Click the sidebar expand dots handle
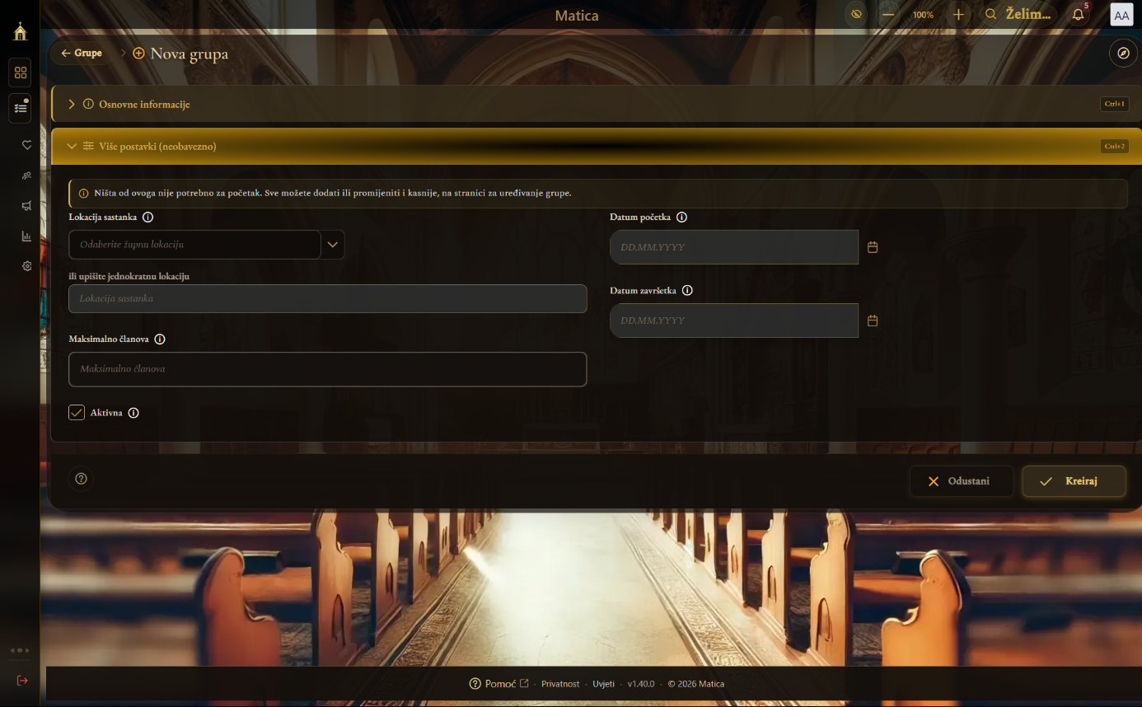 [x=20, y=650]
